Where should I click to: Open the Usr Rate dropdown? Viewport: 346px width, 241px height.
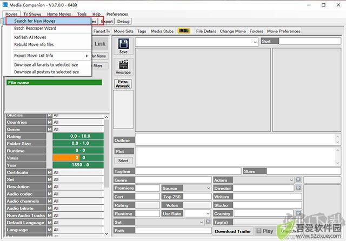(208, 213)
